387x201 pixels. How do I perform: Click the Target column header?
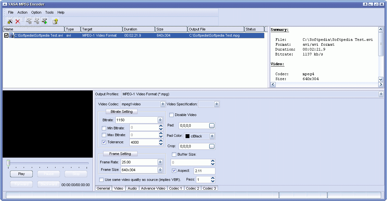(102, 29)
